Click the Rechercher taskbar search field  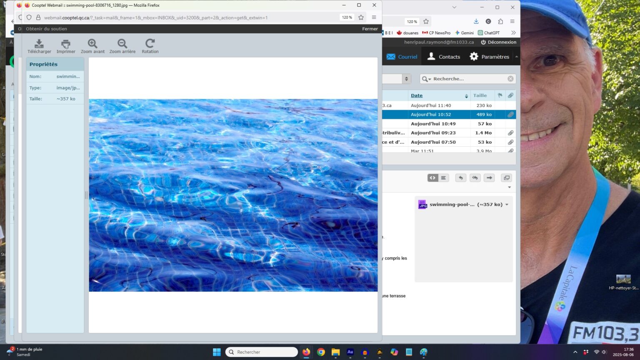pos(262,352)
